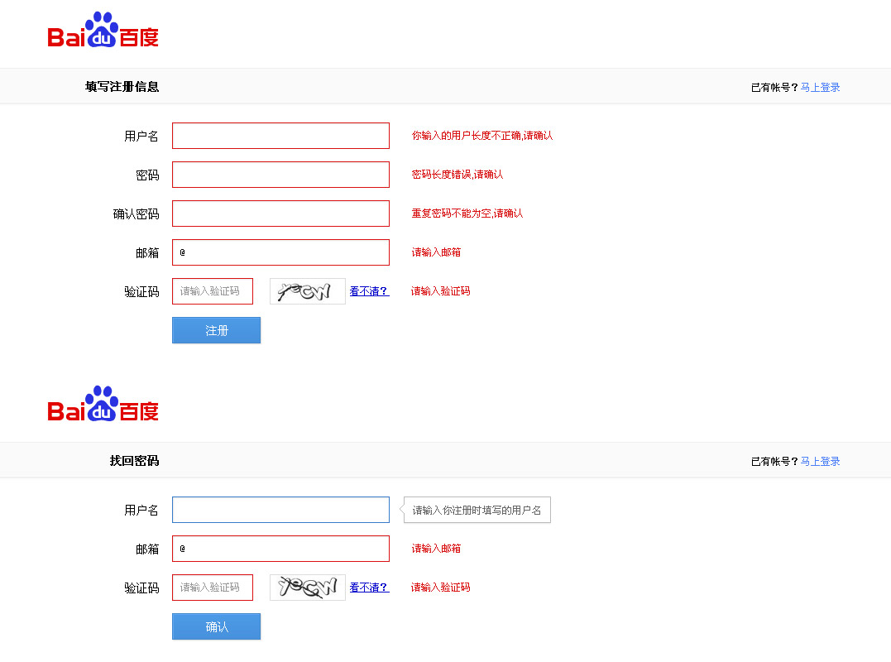Click the 已有帐号? text in the registration header
This screenshot has height=662, width=891.
774,87
